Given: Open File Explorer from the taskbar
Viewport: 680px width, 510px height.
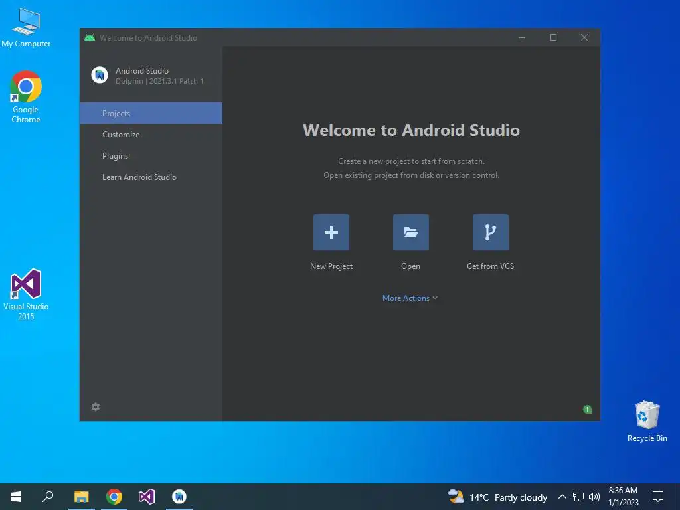Looking at the screenshot, I should (81, 497).
